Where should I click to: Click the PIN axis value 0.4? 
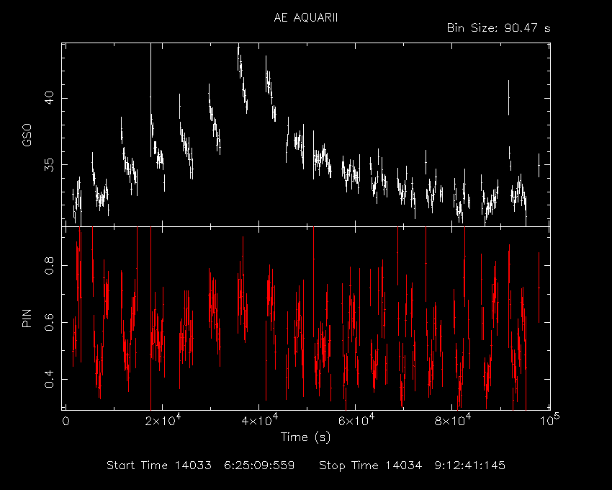49,380
